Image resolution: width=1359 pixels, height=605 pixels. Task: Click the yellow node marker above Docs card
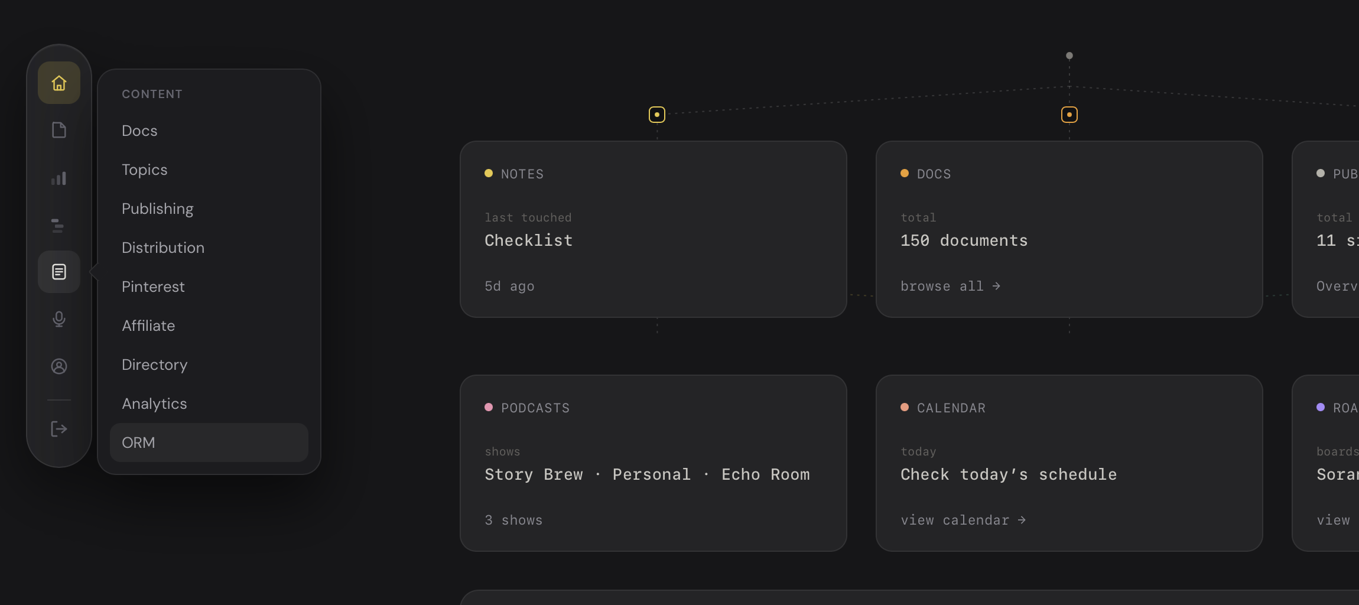(x=1069, y=115)
